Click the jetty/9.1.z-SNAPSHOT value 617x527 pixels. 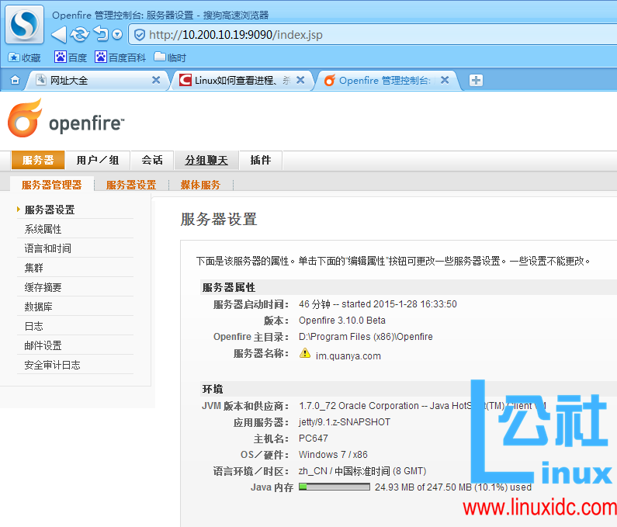(x=345, y=422)
